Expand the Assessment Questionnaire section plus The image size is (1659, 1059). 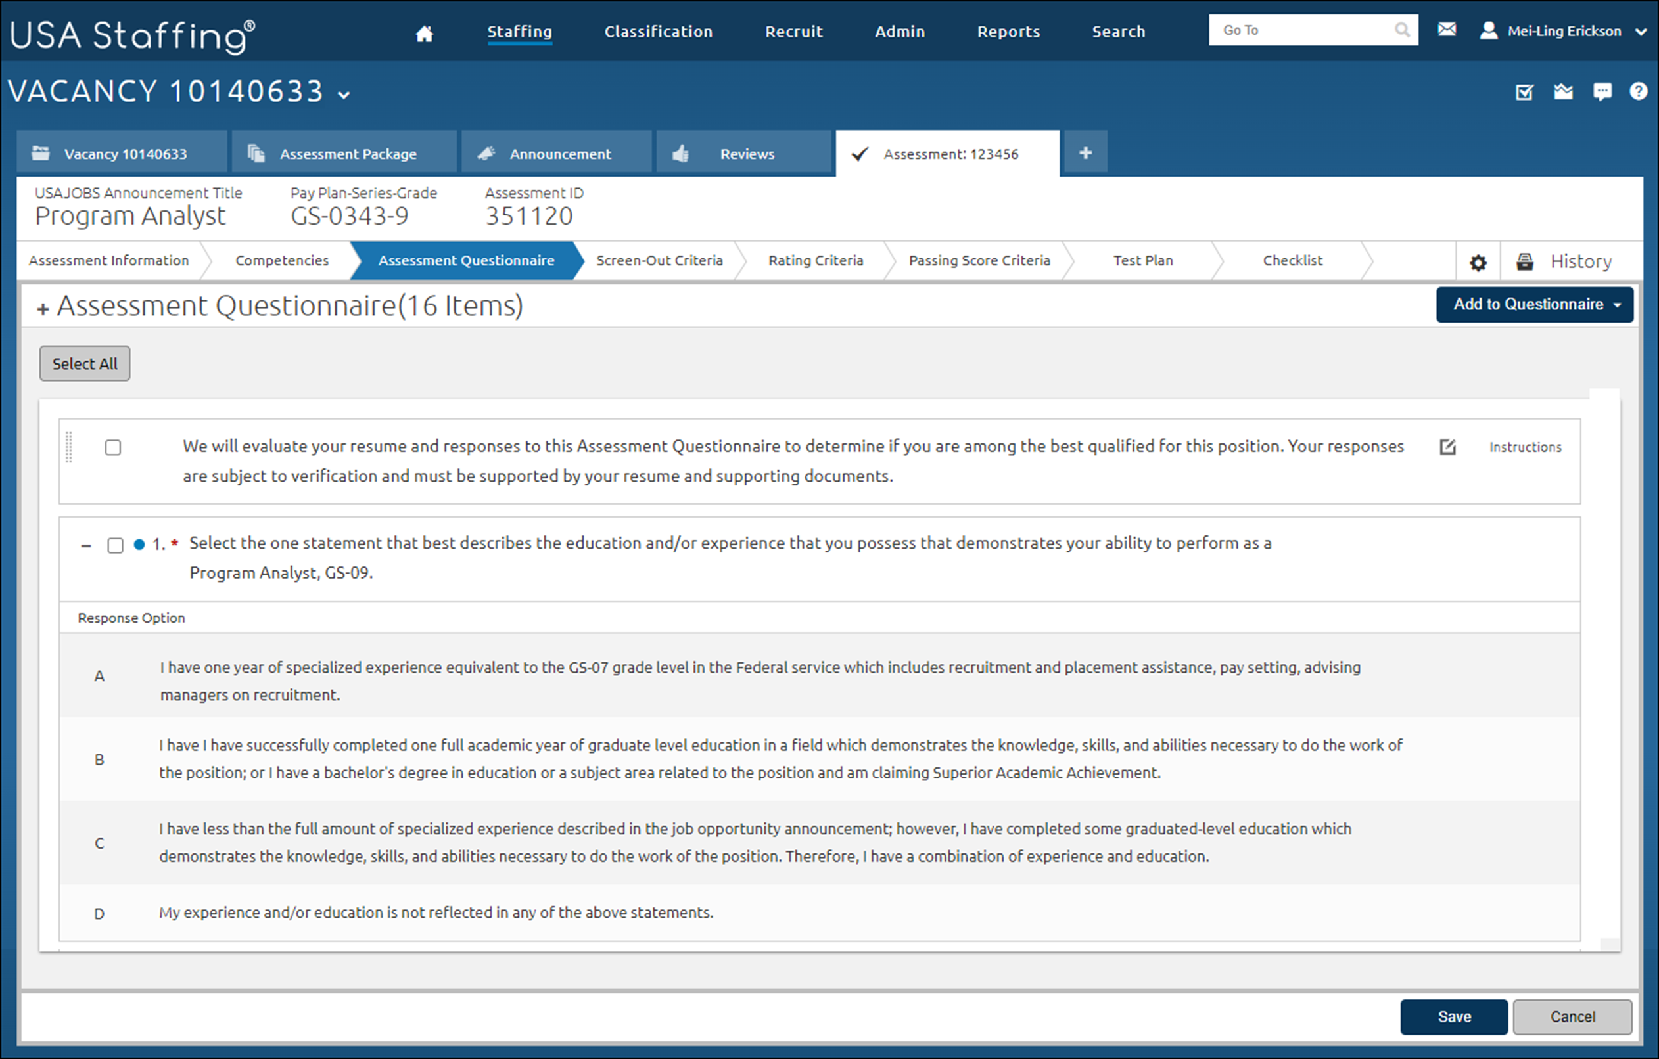click(43, 309)
